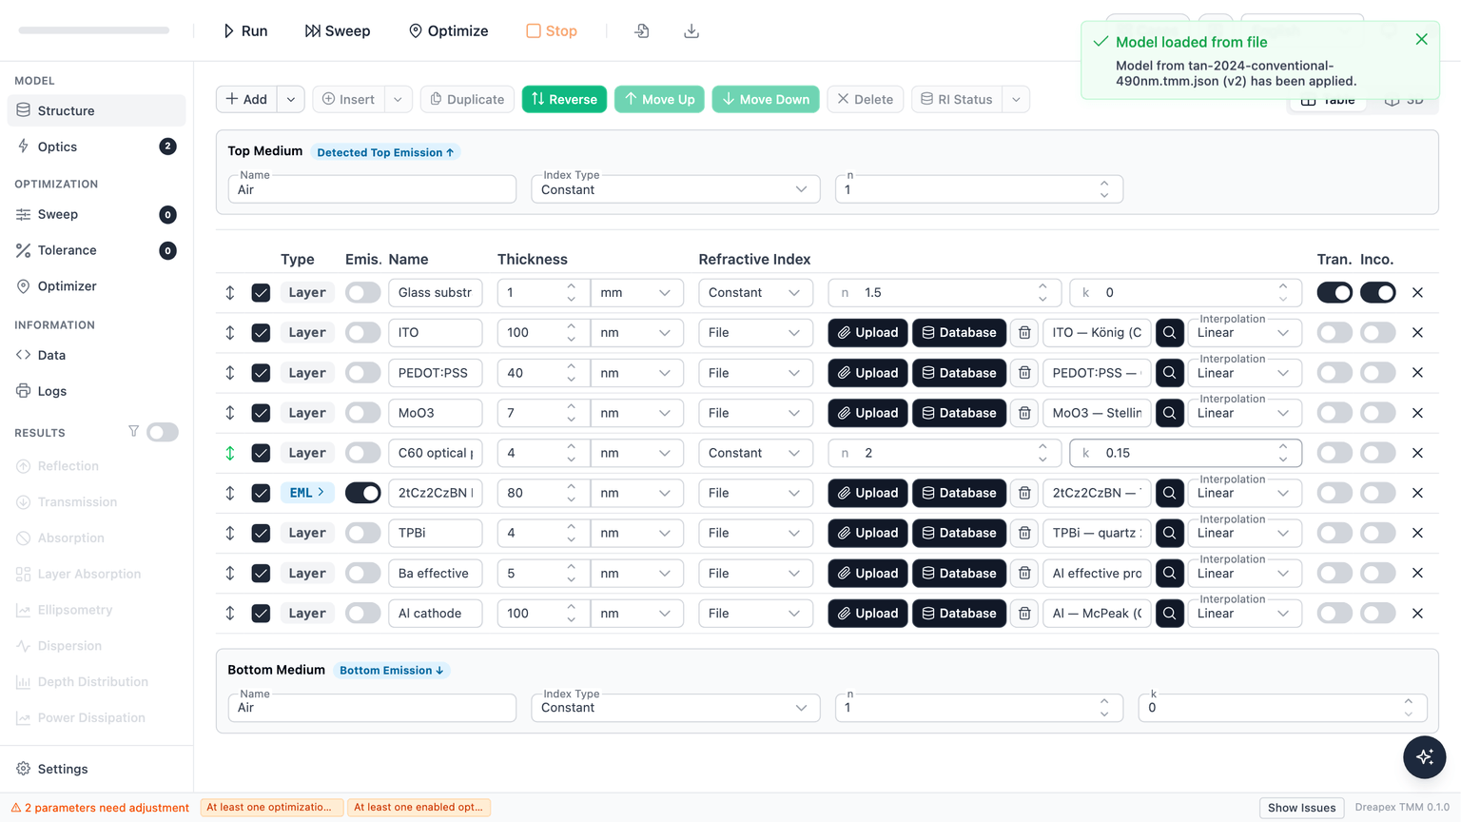The height and width of the screenshot is (822, 1461).
Task: Uncheck the Glass substrate layer checkbox
Action: click(x=261, y=293)
